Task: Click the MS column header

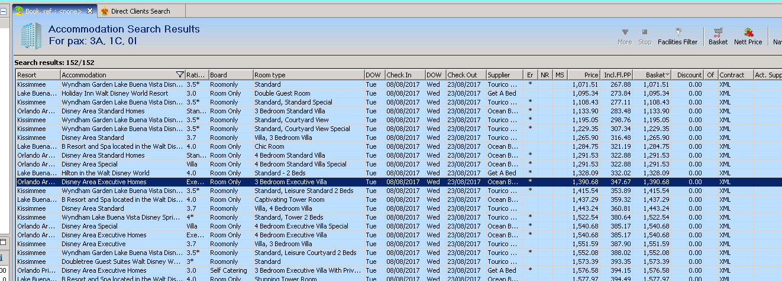Action: coord(560,75)
